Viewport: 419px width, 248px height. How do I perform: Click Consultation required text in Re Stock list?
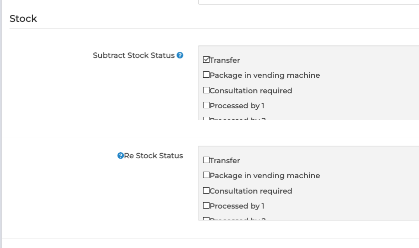click(251, 191)
